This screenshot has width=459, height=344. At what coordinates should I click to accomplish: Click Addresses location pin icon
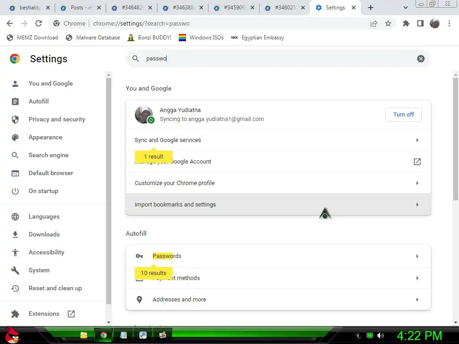pos(139,300)
